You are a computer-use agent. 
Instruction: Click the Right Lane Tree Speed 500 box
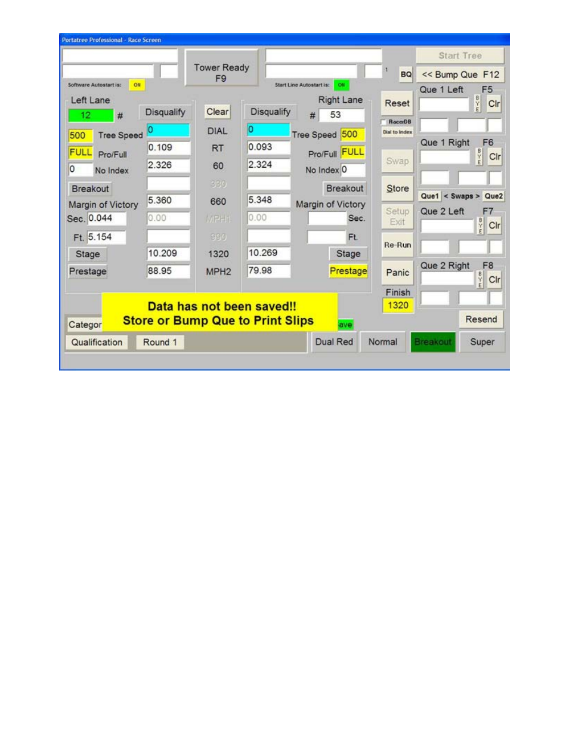coord(352,134)
